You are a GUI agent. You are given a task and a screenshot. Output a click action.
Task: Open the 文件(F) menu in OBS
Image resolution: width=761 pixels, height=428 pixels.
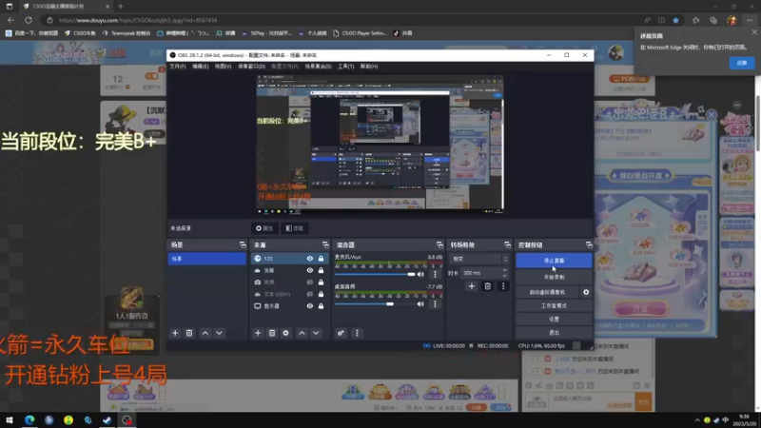tap(178, 67)
